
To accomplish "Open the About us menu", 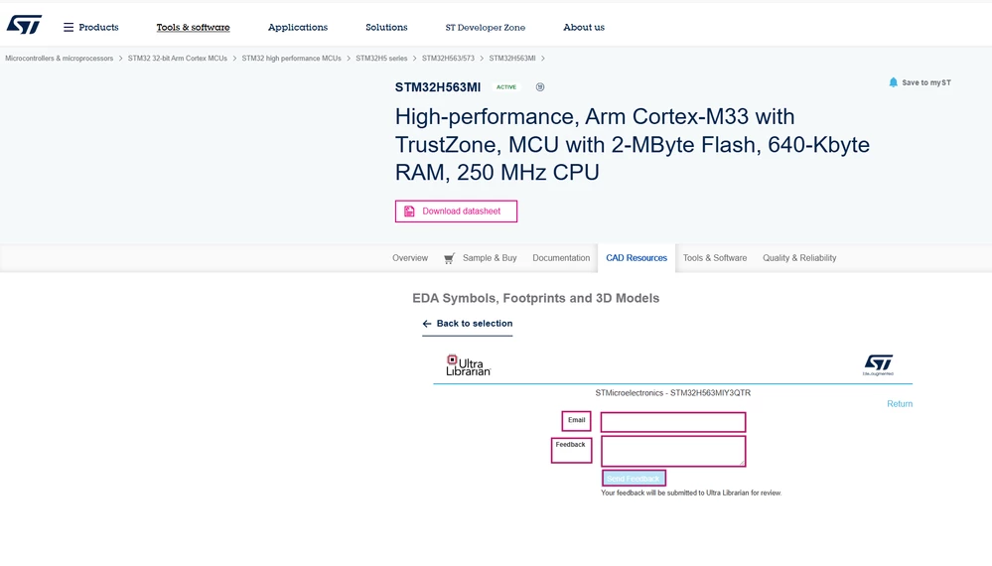I will [x=584, y=27].
